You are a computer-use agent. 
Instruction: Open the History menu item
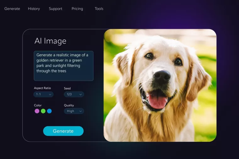pyautogui.click(x=34, y=9)
